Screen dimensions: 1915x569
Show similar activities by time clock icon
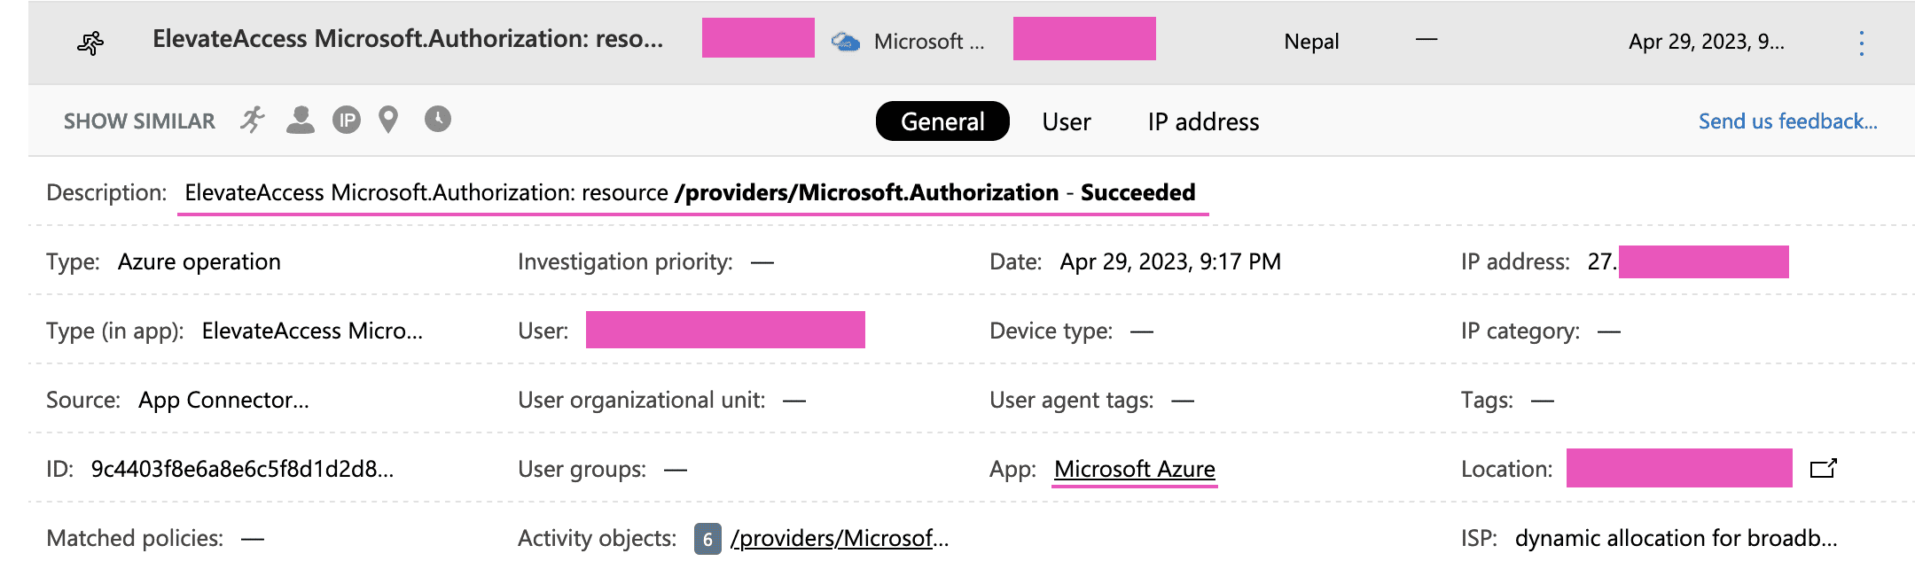click(437, 119)
